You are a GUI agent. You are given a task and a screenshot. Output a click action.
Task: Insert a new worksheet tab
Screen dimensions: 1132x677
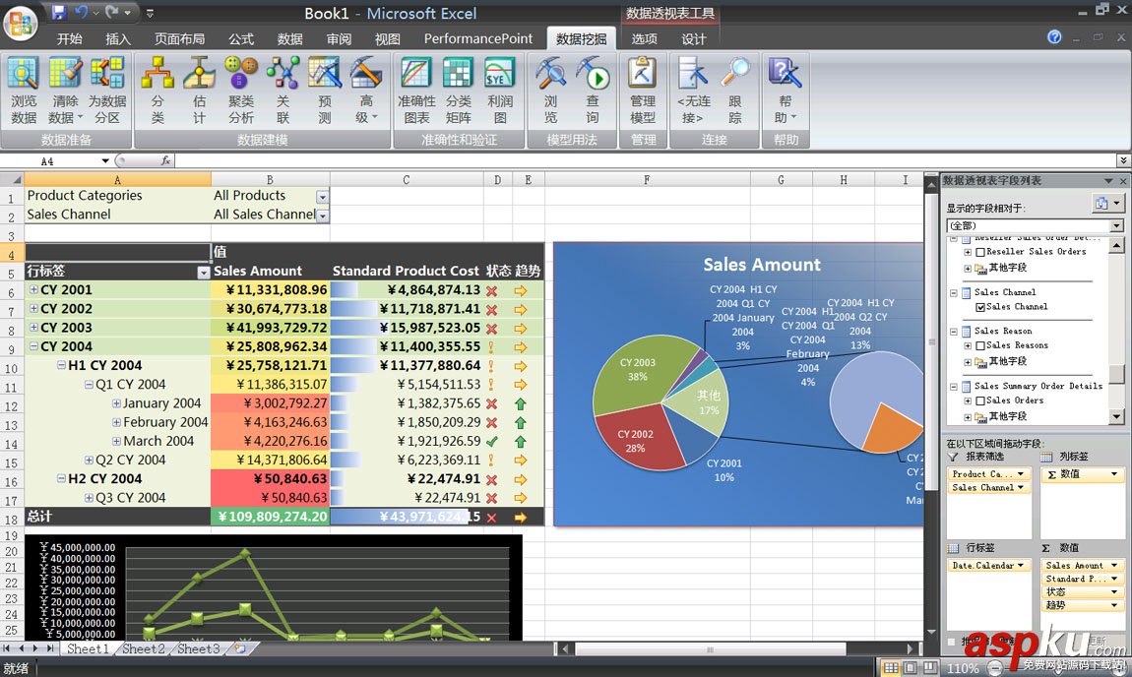pyautogui.click(x=239, y=648)
